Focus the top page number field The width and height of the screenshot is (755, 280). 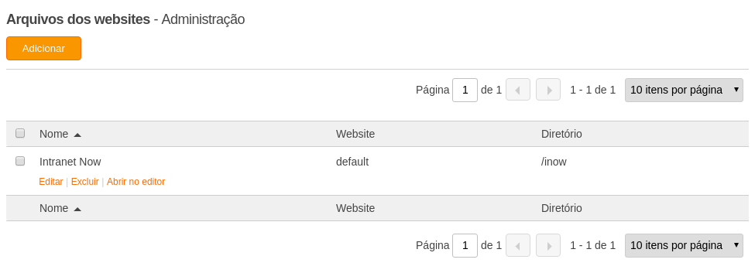coord(465,90)
